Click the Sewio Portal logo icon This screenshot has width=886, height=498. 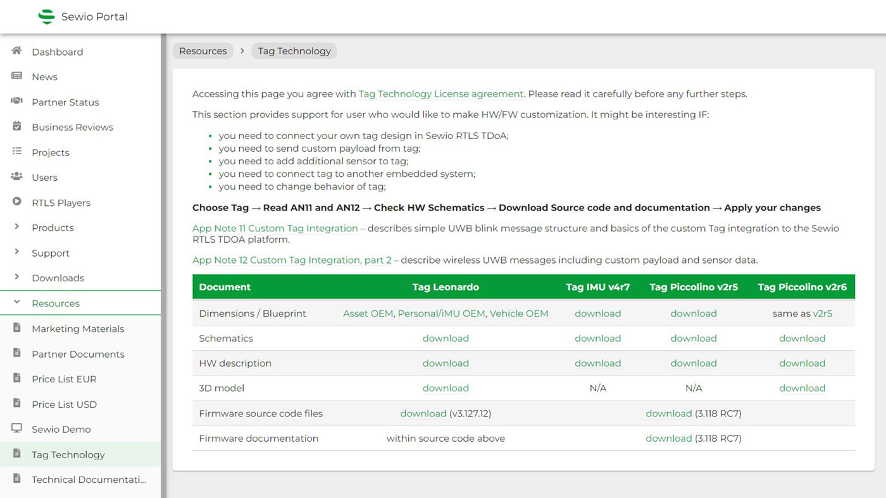point(46,17)
